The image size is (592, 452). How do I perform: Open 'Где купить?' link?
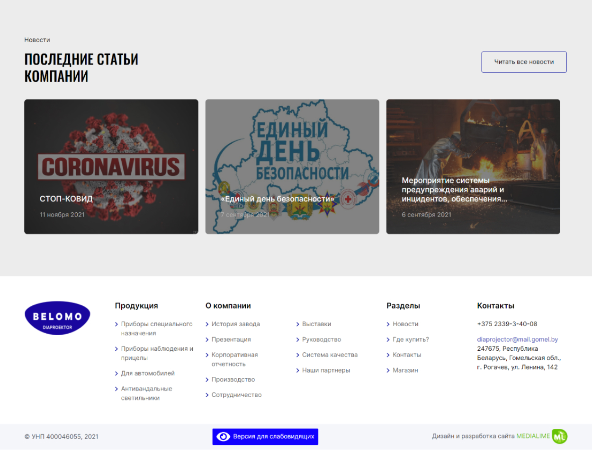click(411, 339)
